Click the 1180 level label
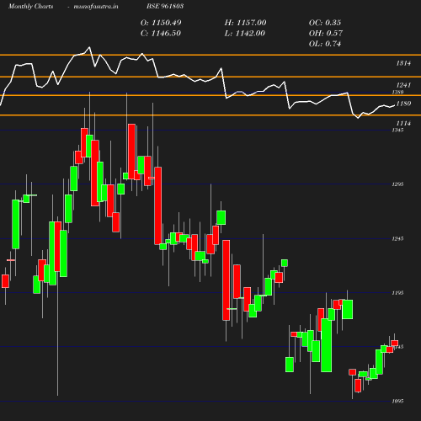Image resolution: width=421 pixels, height=421 pixels. (x=403, y=104)
